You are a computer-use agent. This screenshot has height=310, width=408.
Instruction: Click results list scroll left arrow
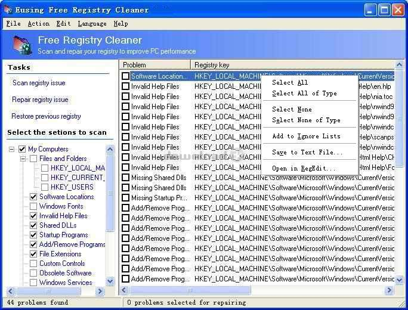tap(124, 290)
